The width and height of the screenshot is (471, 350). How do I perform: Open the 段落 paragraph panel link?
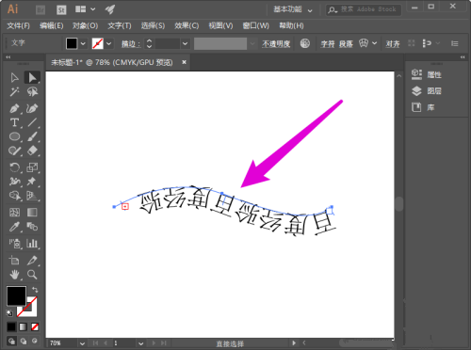[346, 44]
